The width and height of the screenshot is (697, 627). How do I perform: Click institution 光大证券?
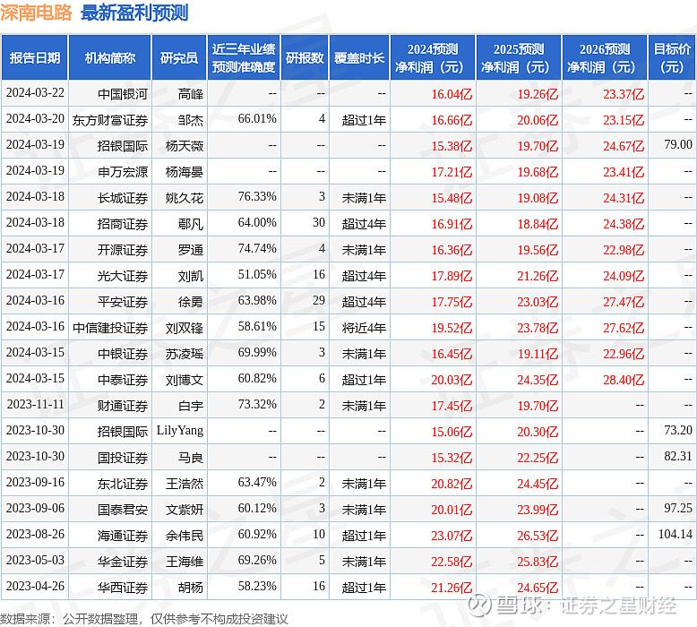(122, 276)
